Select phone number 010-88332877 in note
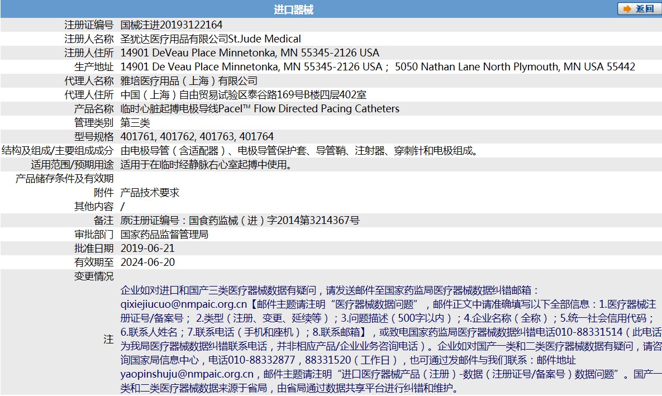 click(x=262, y=360)
